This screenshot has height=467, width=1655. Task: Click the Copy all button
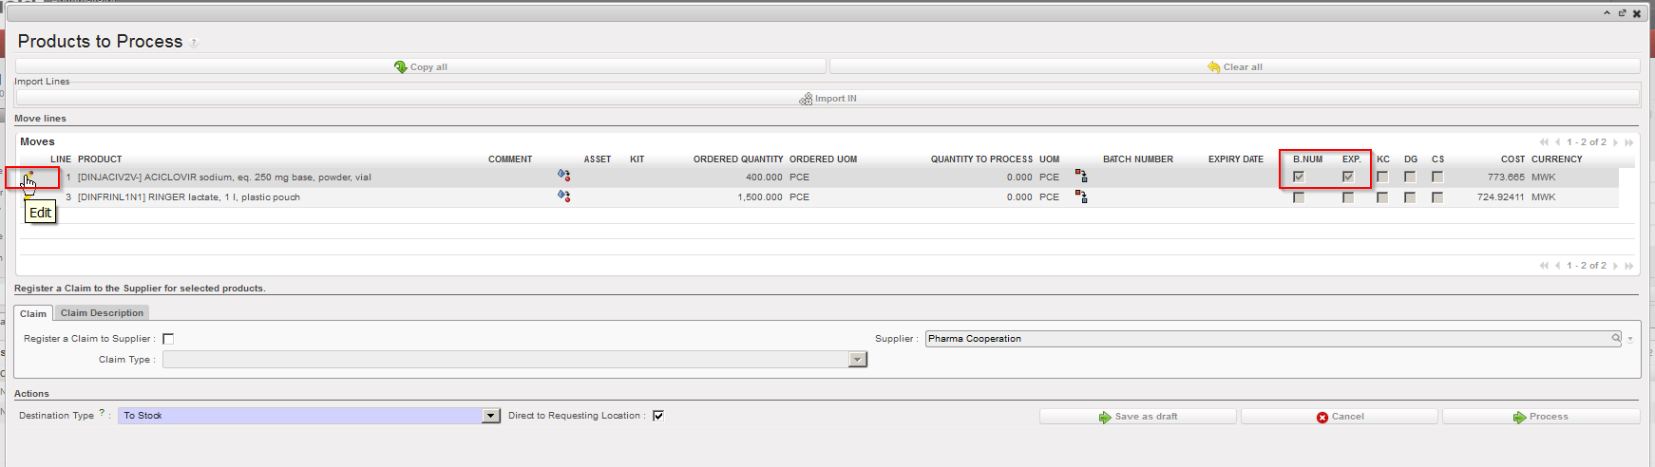420,66
